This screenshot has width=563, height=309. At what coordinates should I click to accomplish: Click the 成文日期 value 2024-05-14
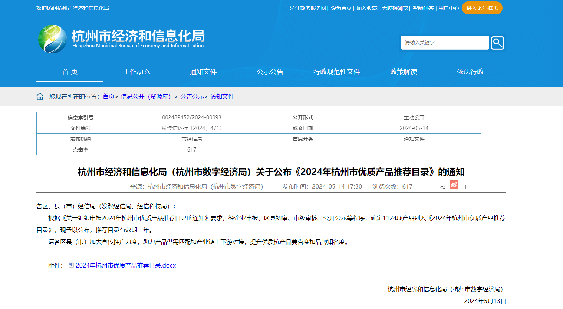click(x=414, y=128)
